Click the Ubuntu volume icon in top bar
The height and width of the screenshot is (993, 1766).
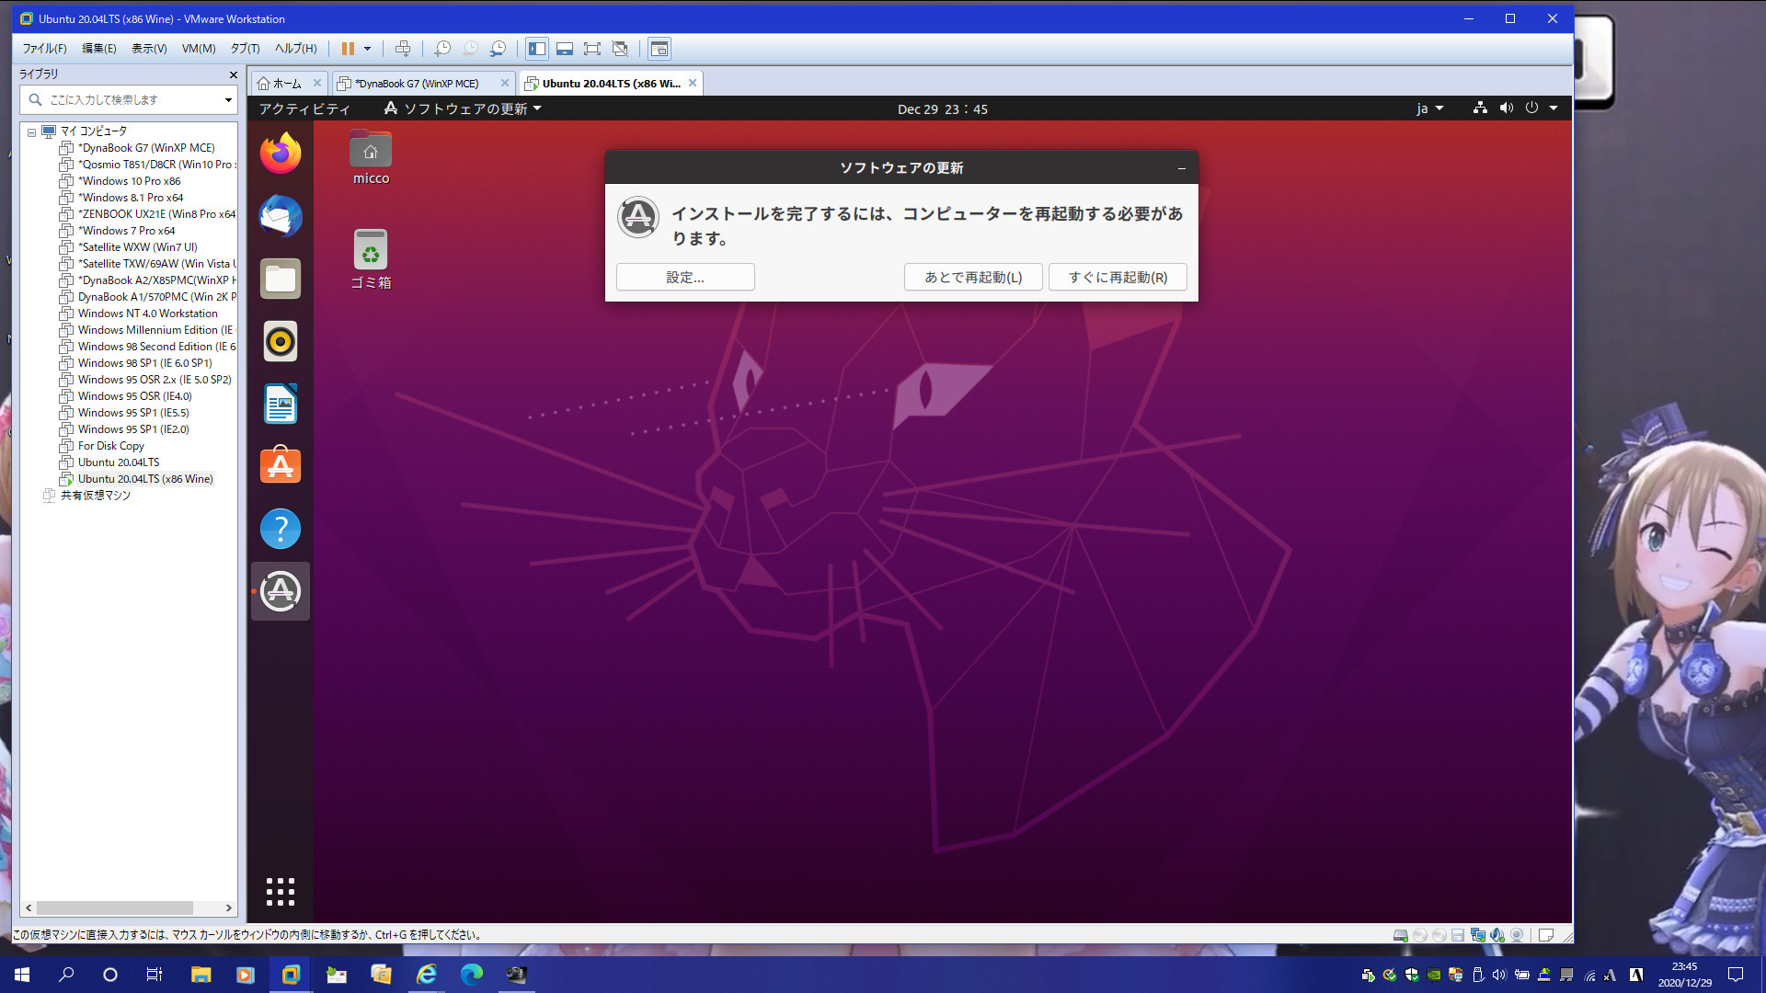click(1506, 108)
